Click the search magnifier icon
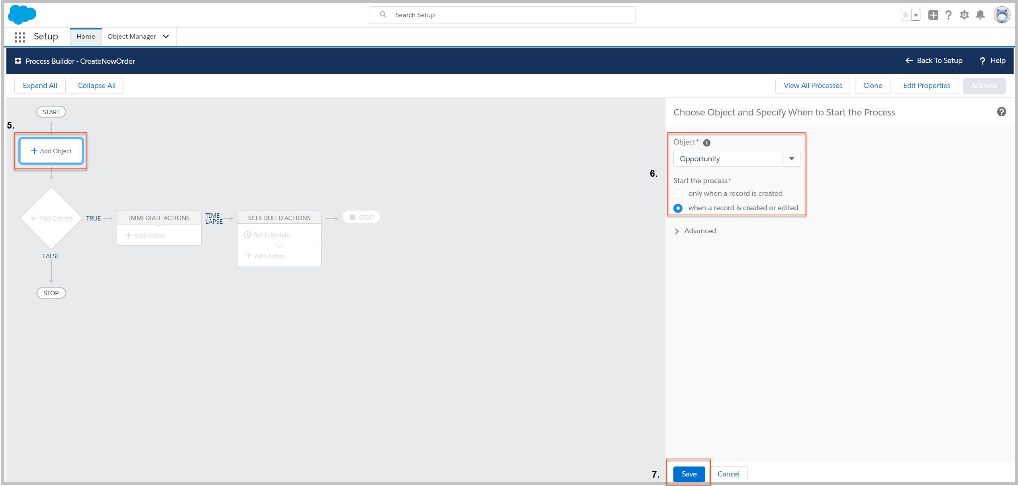This screenshot has height=486, width=1018. (383, 15)
